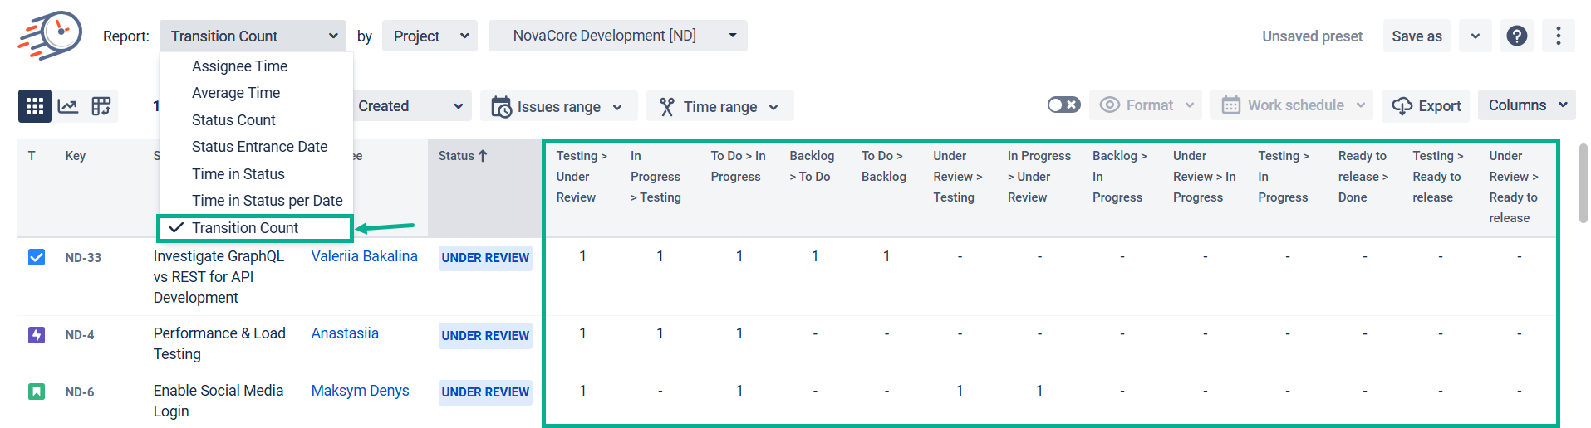Click the app logo clock icon
This screenshot has width=1591, height=428.
[52, 35]
